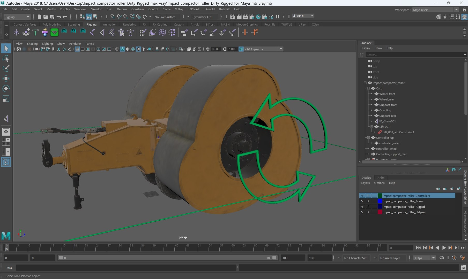The image size is (468, 279).
Task: Click the Create Locator shelf icon
Action: 16,32
